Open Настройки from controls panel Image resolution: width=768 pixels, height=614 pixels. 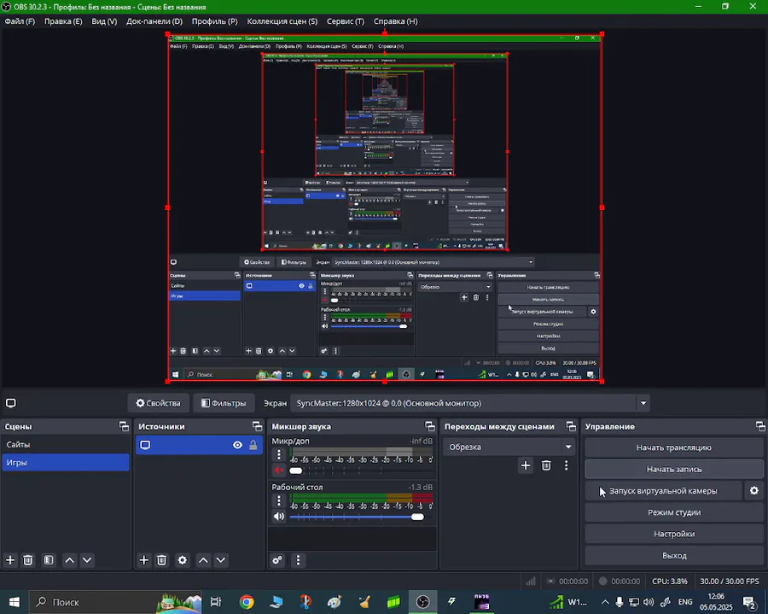pos(674,534)
